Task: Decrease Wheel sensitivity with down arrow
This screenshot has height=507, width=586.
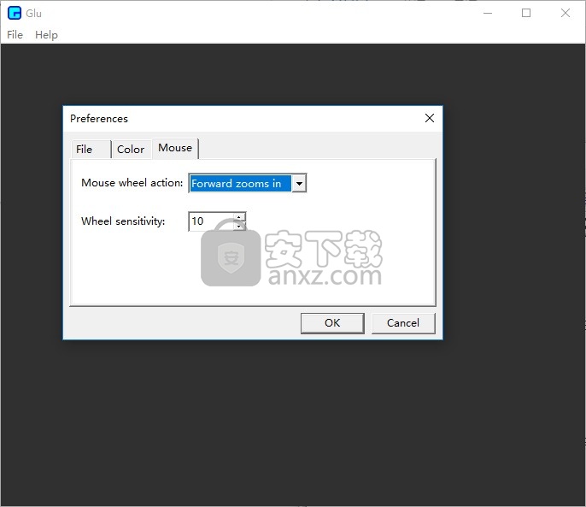Action: click(240, 227)
